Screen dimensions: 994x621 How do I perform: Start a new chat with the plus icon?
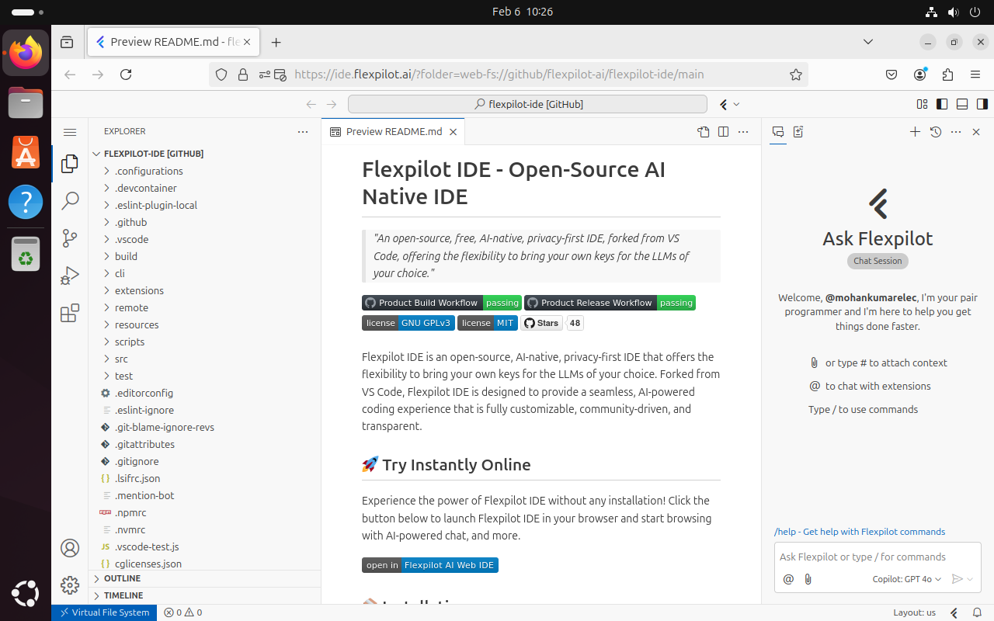[915, 132]
